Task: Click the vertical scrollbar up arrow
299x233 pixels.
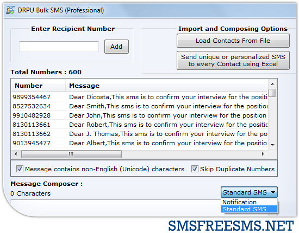Action: [x=272, y=84]
